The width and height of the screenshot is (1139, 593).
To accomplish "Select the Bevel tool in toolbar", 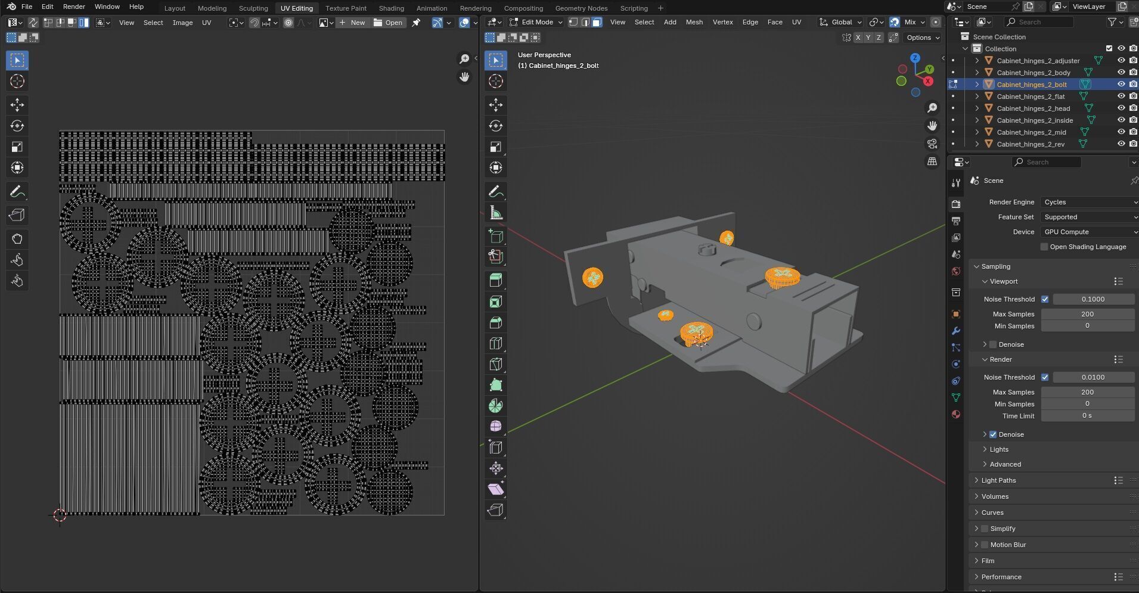I will [495, 322].
